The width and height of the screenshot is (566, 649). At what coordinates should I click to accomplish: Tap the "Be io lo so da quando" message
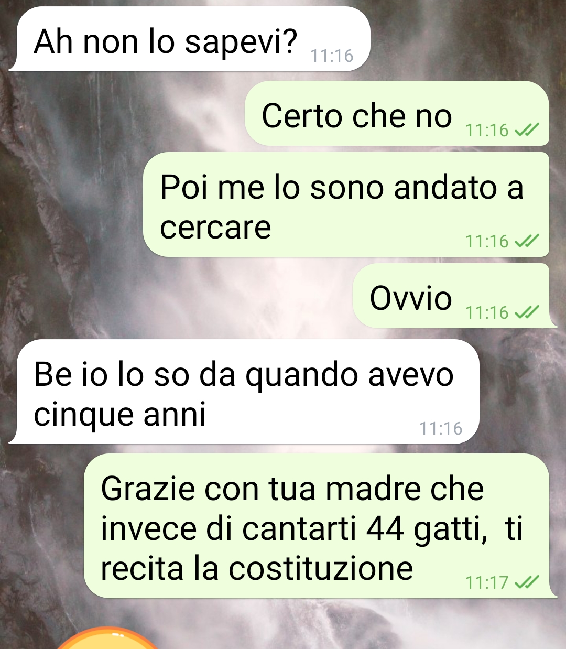[x=244, y=392]
